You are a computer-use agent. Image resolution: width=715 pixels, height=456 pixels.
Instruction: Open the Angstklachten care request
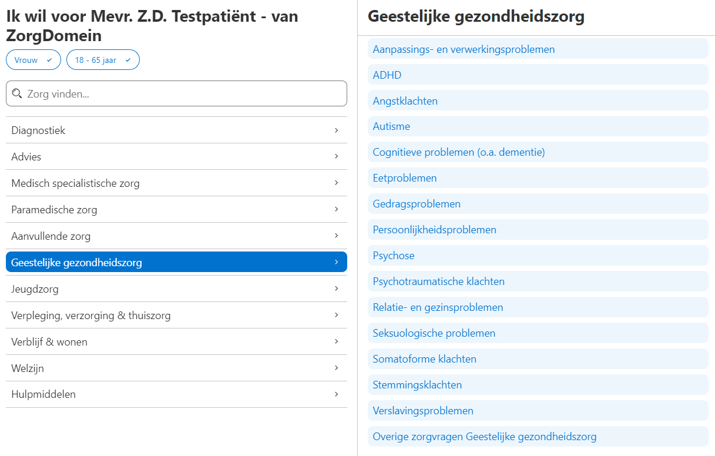[406, 100]
